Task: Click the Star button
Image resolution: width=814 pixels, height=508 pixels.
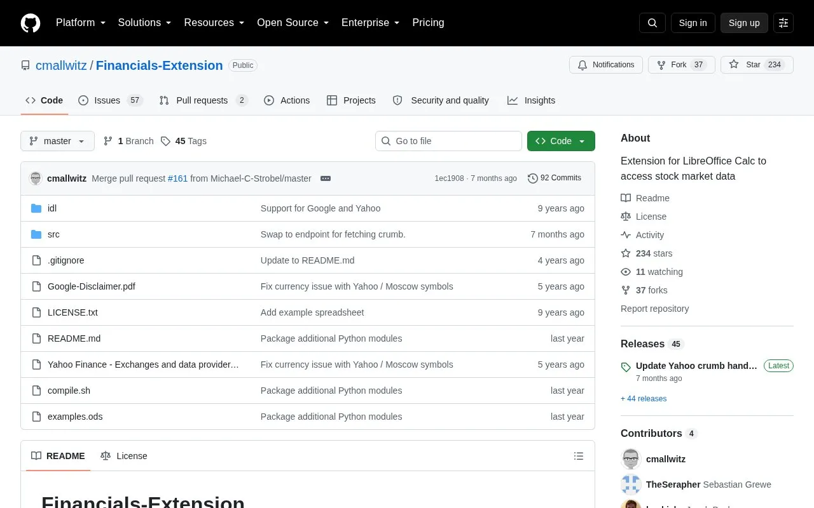Action: click(757, 65)
